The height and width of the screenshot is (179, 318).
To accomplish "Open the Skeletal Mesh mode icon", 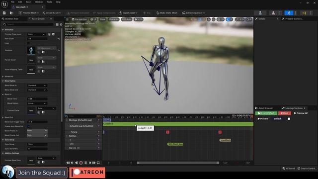I will [x=273, y=13].
